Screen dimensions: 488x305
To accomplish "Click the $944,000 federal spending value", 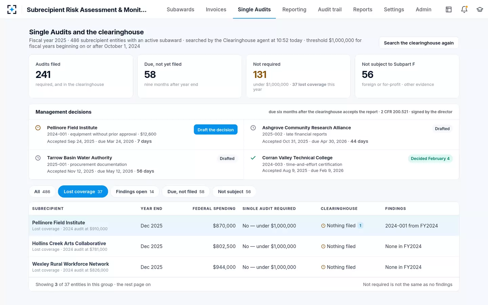I will tap(224, 267).
